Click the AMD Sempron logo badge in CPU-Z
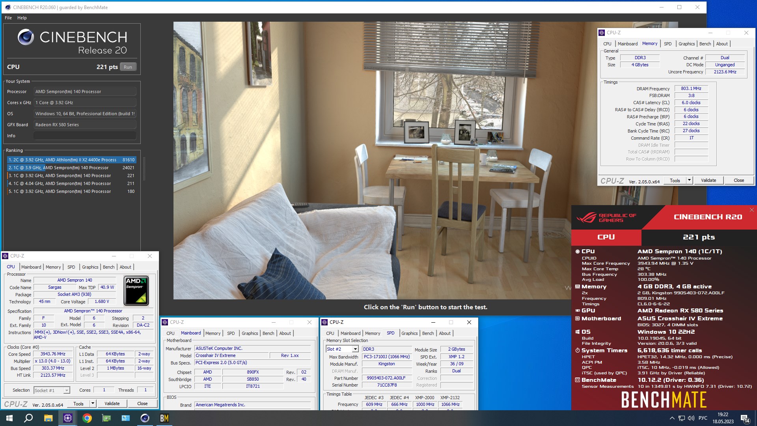757x426 pixels. click(136, 291)
